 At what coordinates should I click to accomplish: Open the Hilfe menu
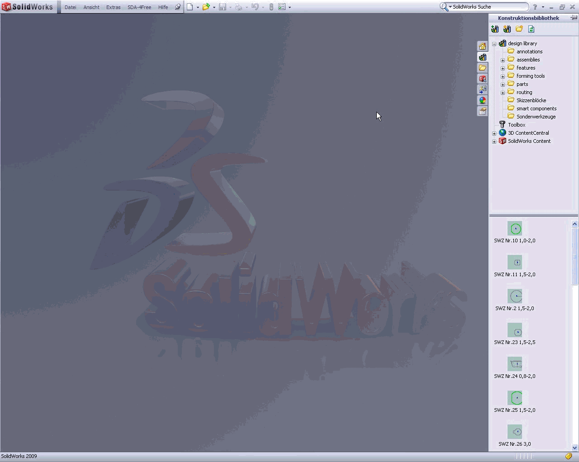(x=163, y=7)
